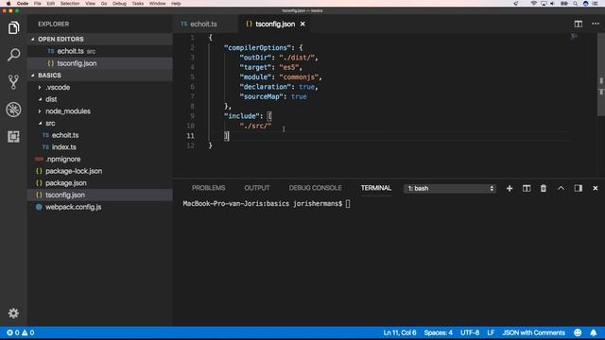Viewport: 605px width, 340px height.
Task: Select the TERMINAL panel tab
Action: coord(376,188)
